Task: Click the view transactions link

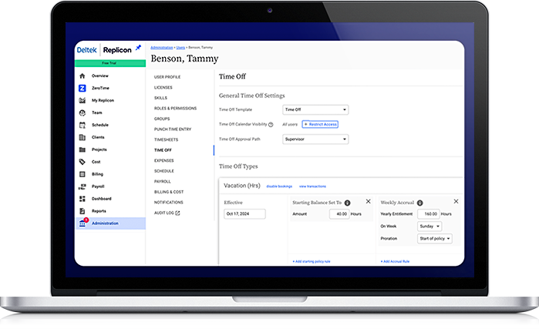Action: [x=312, y=186]
